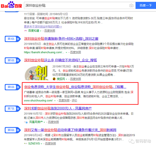Viewport: 156px width, 148px height.
Task: Expand the dropdown arrow next to 搜狐网
Action: point(66,79)
